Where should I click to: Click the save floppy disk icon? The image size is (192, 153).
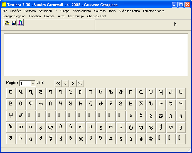pyautogui.click(x=13, y=23)
